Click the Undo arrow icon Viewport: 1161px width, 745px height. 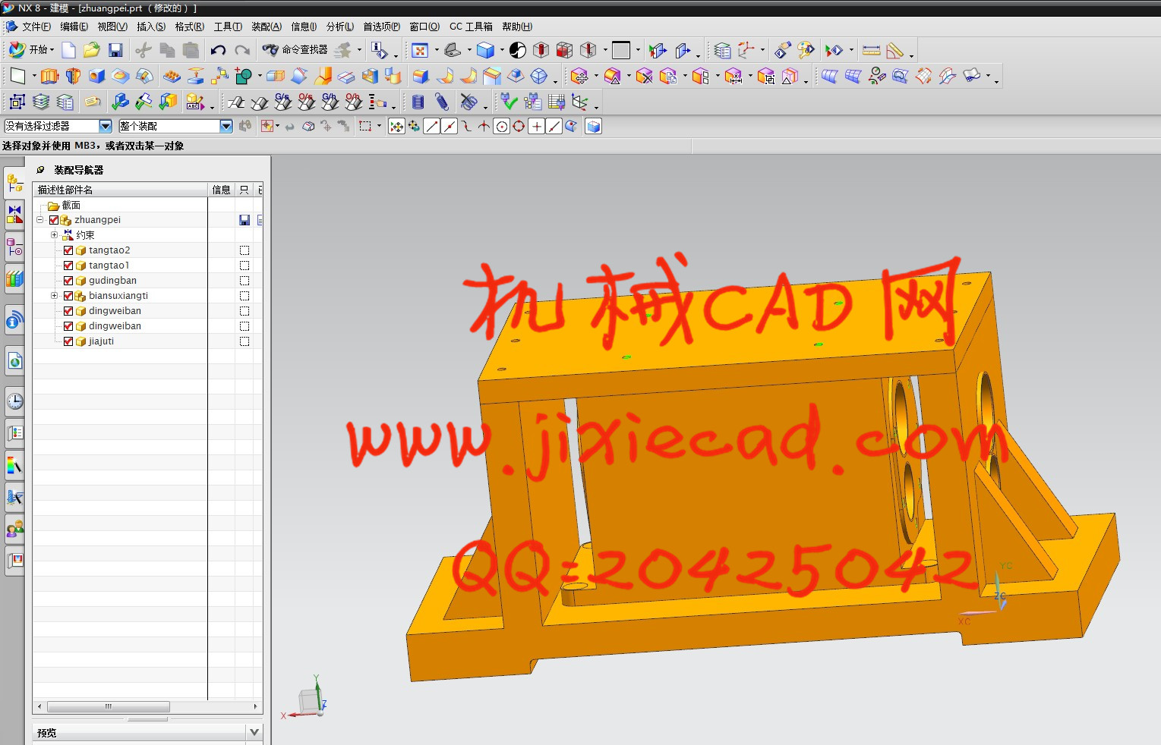[218, 50]
